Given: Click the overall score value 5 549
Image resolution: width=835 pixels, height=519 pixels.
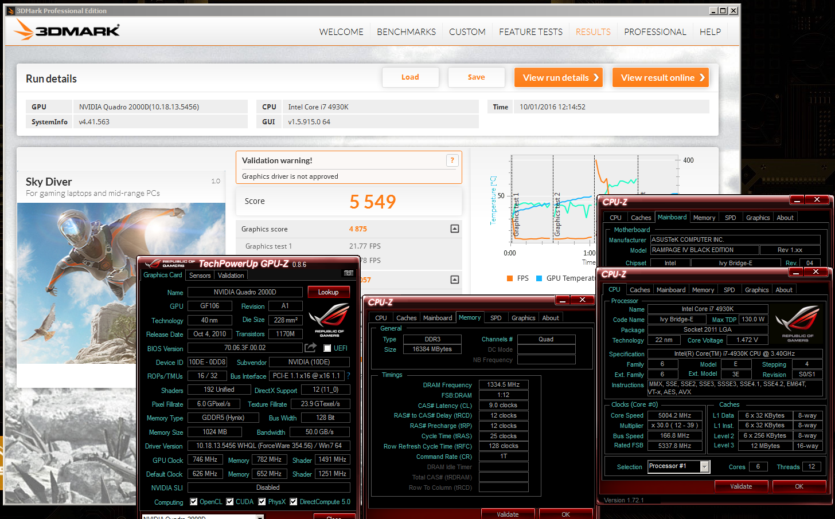Looking at the screenshot, I should [x=373, y=202].
